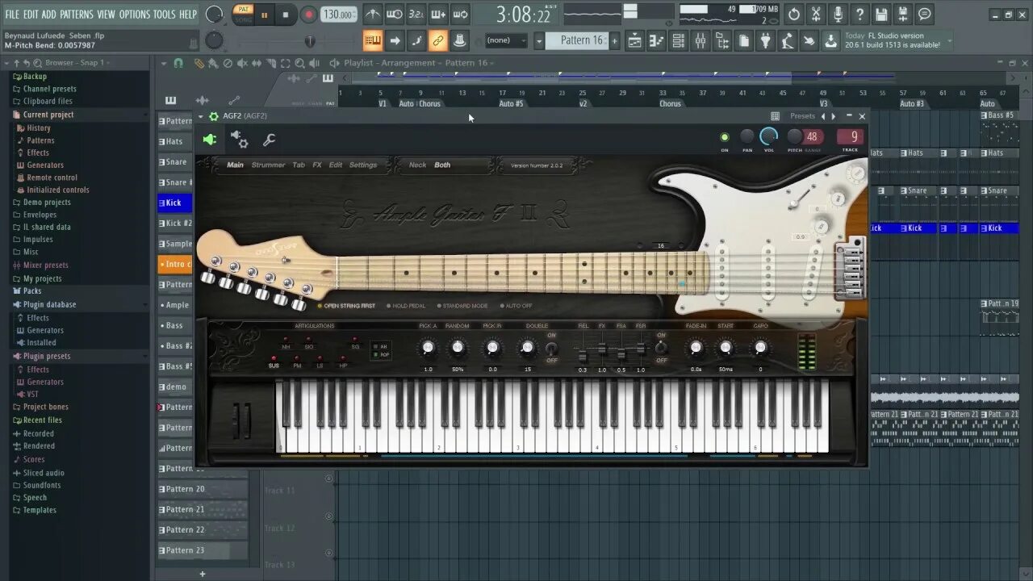Toggle the AGF2 channel ON light
The height and width of the screenshot is (581, 1033).
724,137
